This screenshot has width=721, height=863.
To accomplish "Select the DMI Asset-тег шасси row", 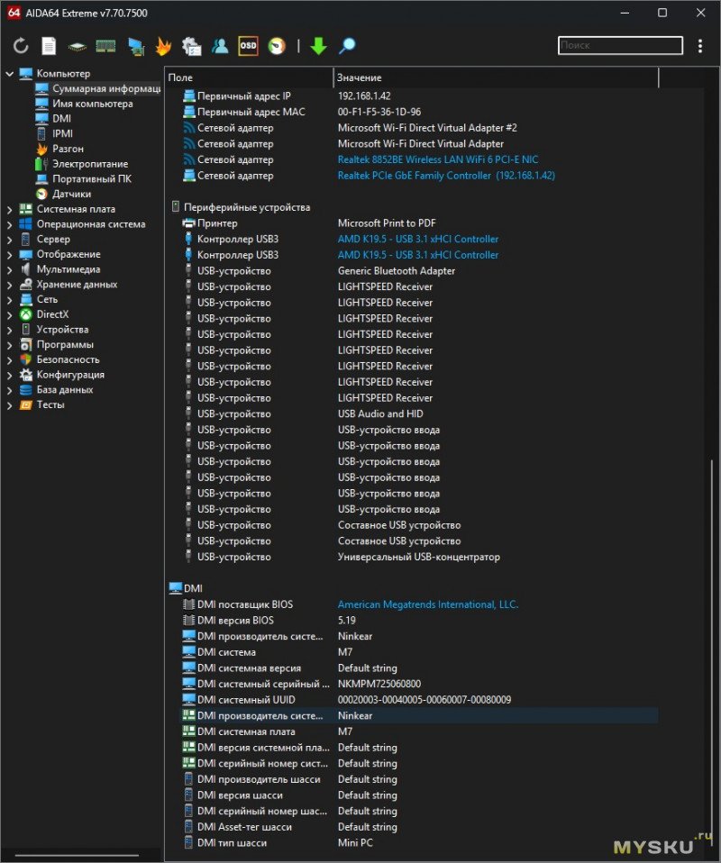I will 420,827.
